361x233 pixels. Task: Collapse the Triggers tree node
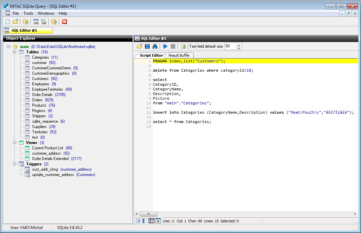[x=15, y=164]
